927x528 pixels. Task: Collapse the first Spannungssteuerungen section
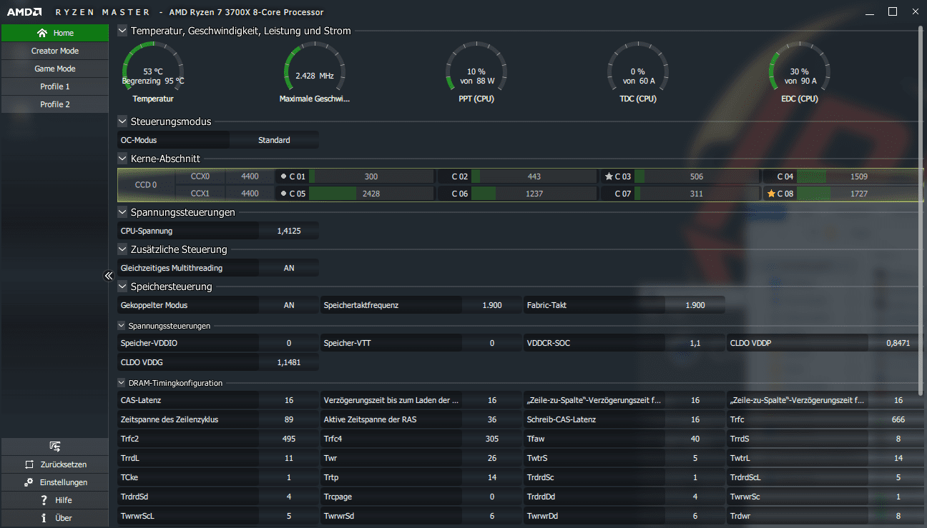[122, 212]
